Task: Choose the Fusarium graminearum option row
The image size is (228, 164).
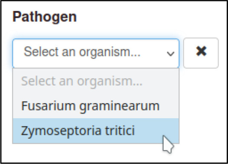Action: coord(96,106)
